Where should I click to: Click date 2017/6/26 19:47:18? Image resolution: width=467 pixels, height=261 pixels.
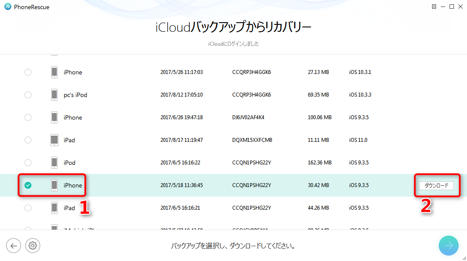(182, 117)
